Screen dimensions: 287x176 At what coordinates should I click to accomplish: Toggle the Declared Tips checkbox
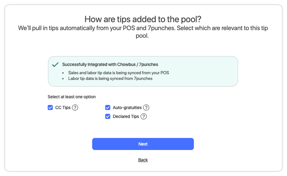108,116
